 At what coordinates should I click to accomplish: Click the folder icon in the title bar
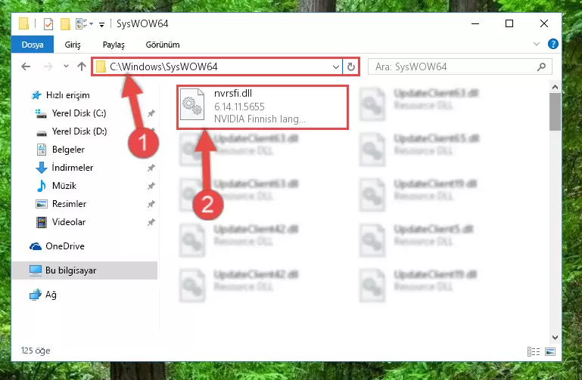(x=23, y=23)
